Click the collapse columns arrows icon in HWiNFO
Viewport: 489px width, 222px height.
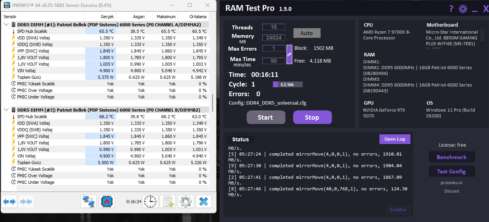(x=26, y=201)
